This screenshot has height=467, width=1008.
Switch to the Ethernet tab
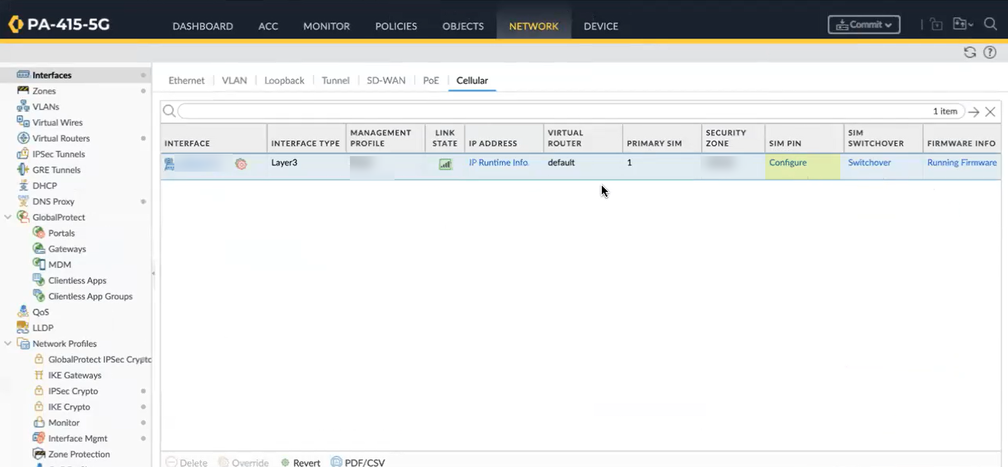tap(186, 80)
